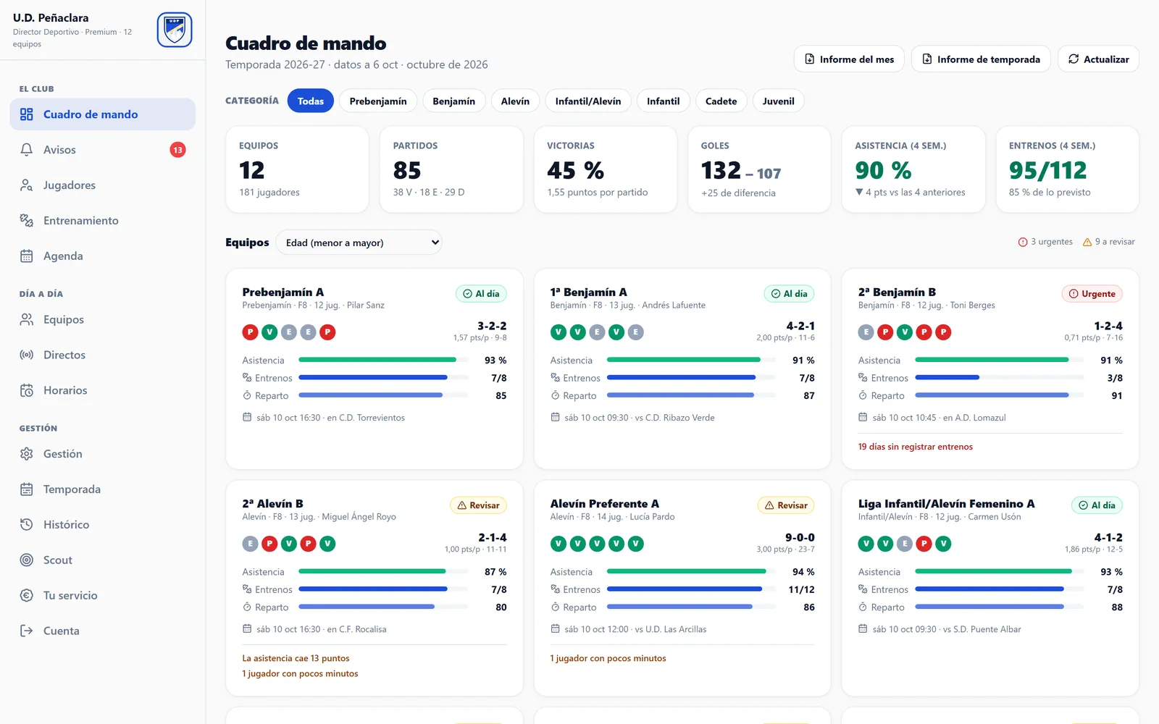
Task: Open the Equipos people icon
Action: tap(27, 319)
